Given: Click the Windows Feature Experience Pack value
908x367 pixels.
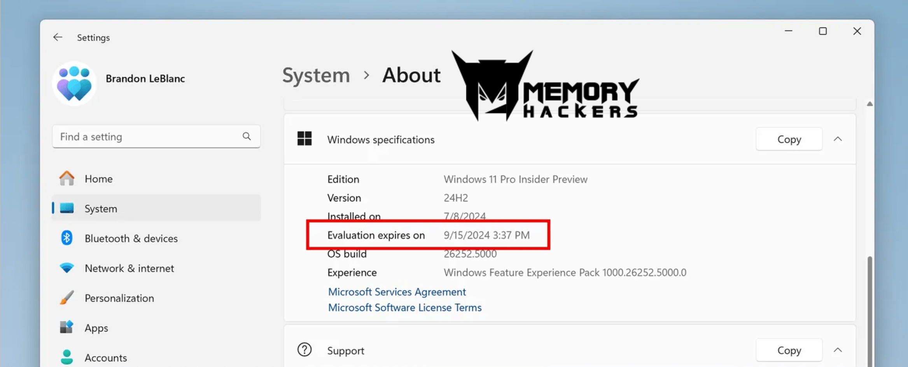Looking at the screenshot, I should (x=565, y=272).
